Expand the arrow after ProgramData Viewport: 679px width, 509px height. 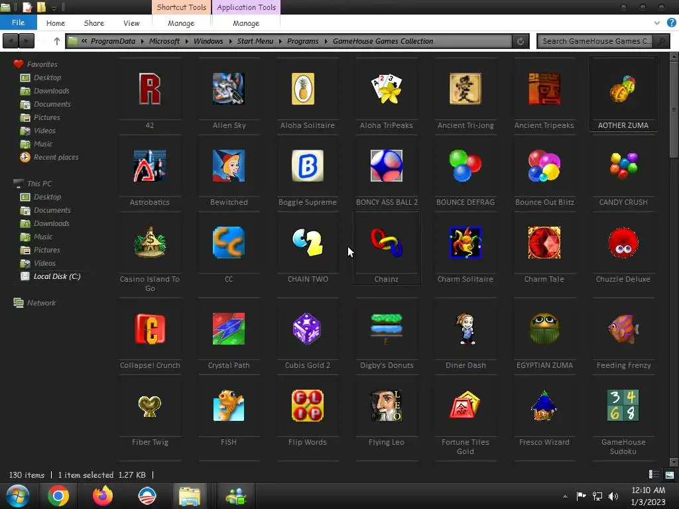142,41
